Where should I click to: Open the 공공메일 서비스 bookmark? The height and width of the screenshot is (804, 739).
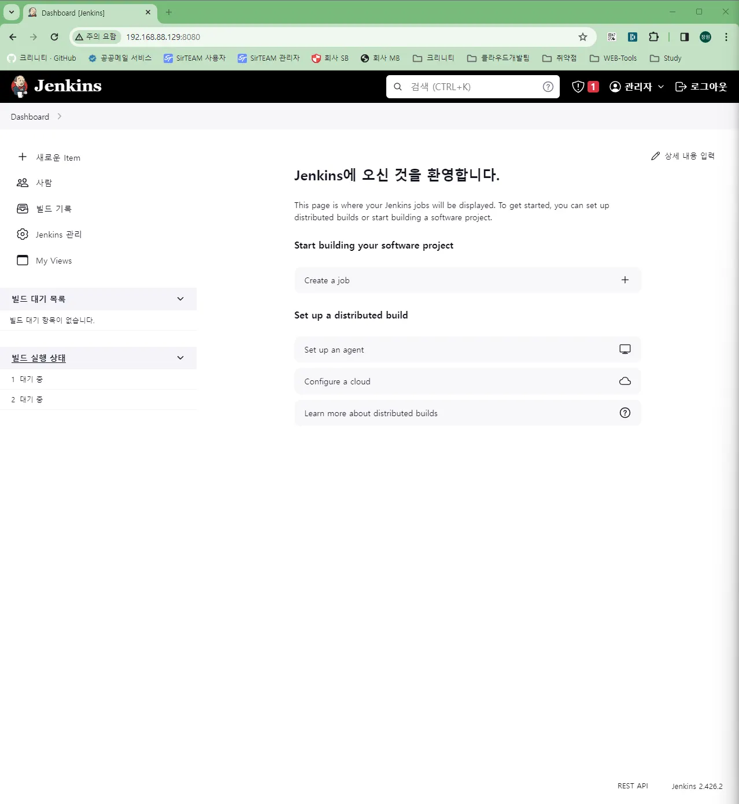[120, 58]
